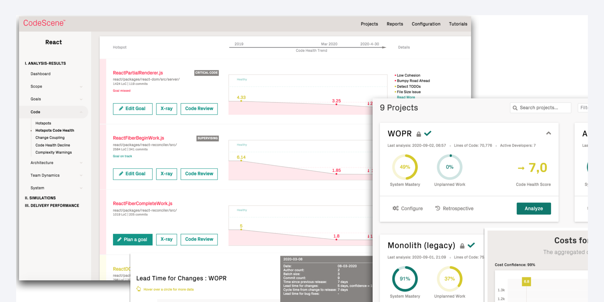This screenshot has height=302, width=604.
Task: Collapse the WOPR project card chevron
Action: 548,133
